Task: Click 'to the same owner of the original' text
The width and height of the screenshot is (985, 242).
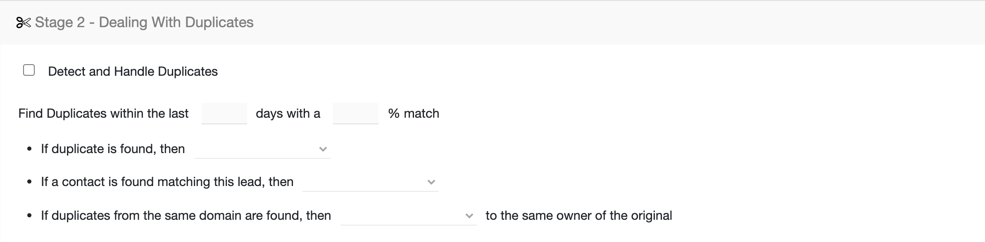Action: coord(579,216)
